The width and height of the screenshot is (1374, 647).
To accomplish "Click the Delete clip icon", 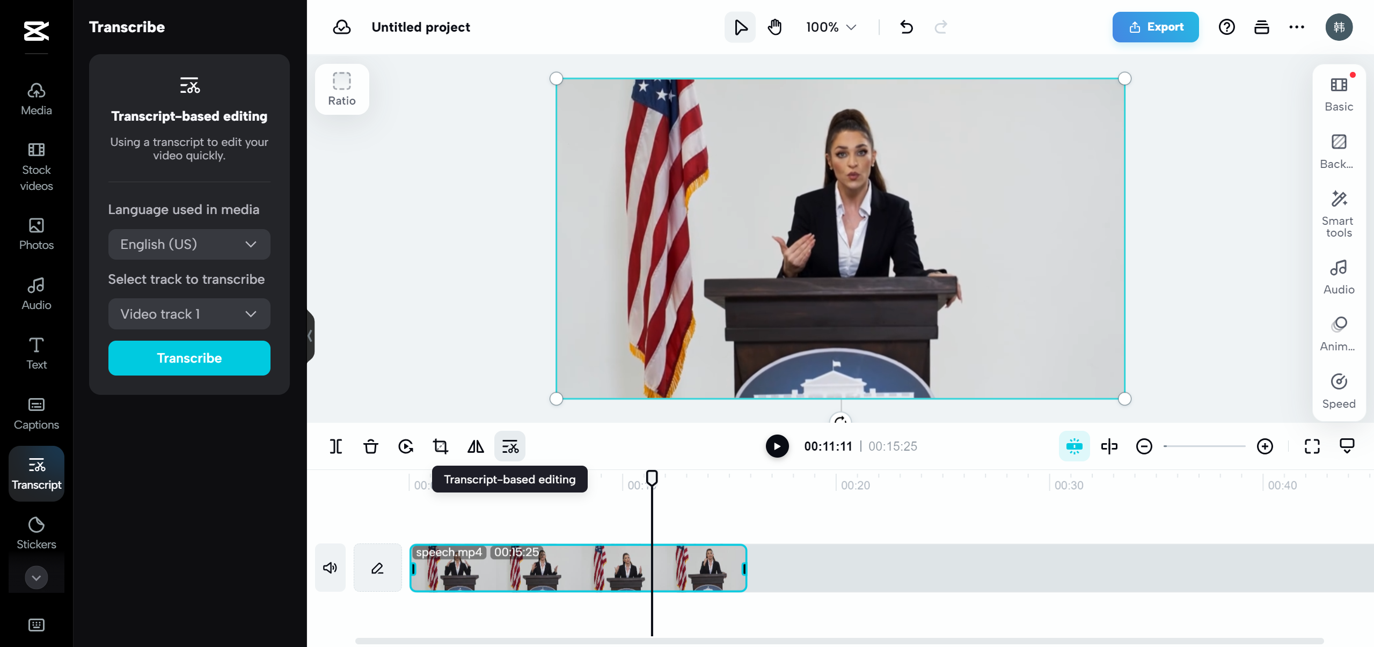I will click(370, 446).
